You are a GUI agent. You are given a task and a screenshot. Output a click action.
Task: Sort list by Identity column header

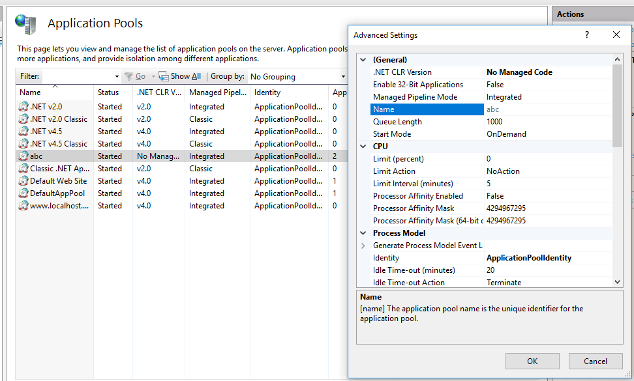(267, 92)
